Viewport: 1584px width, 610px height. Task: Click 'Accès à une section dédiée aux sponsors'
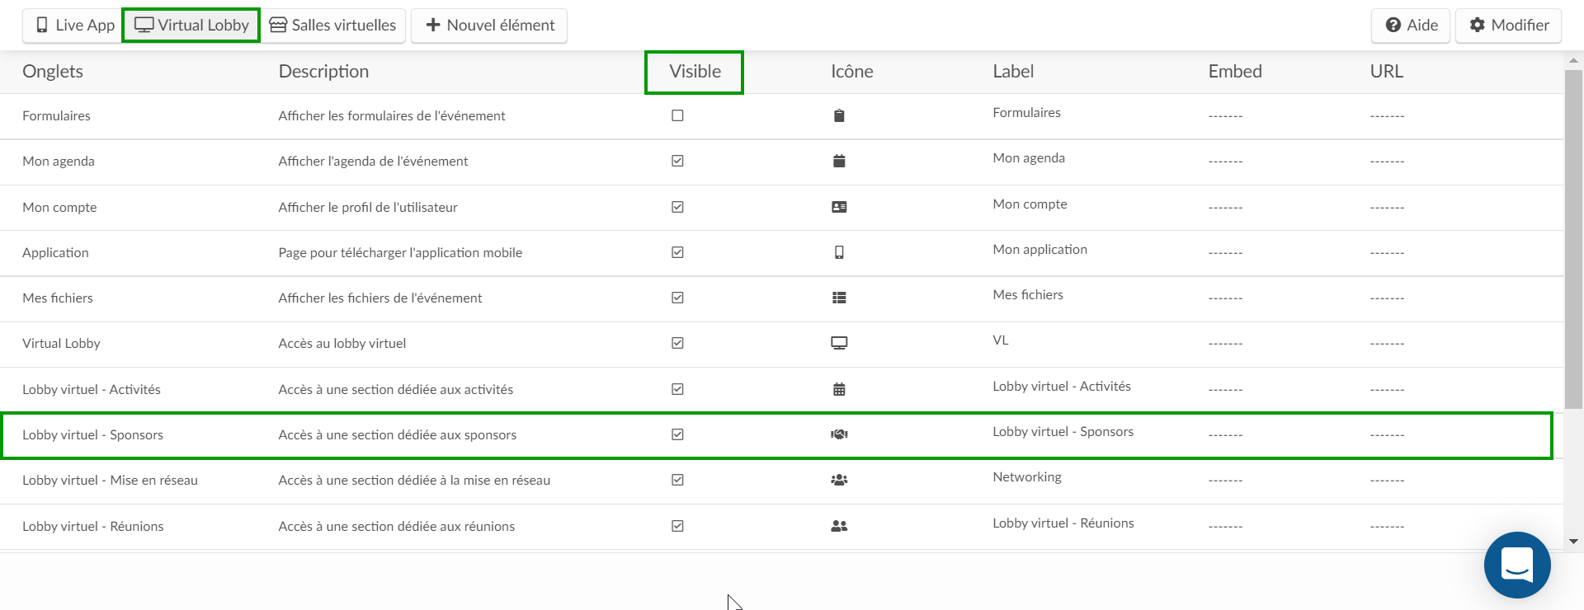coord(398,435)
